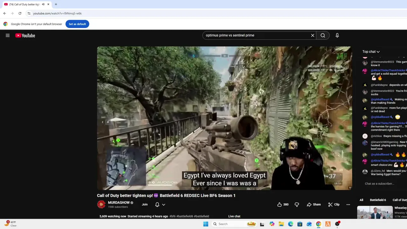The width and height of the screenshot is (407, 229).
Task: Mute tab via speaker icon on tab
Action: coord(43,4)
